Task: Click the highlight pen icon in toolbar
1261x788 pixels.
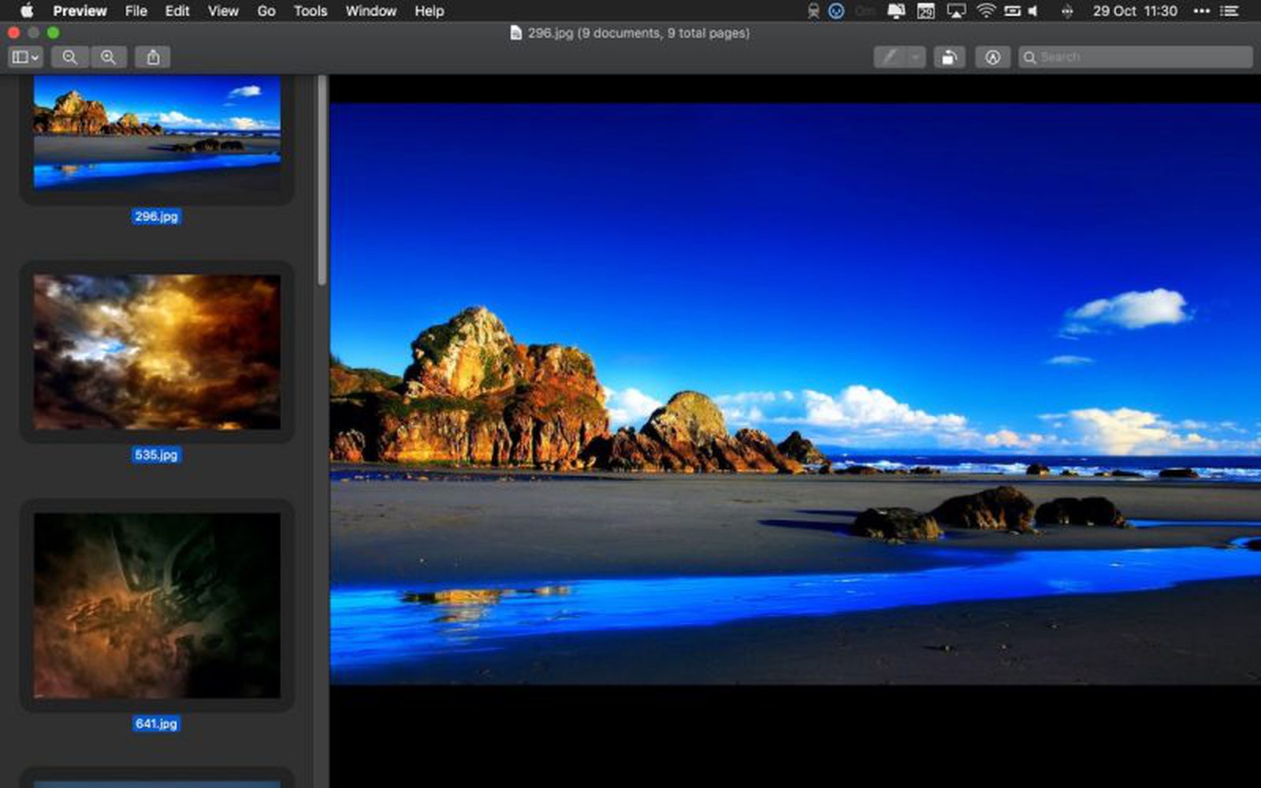Action: 891,57
